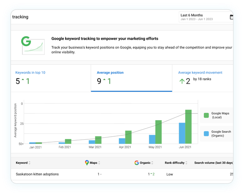Toggle the Google Maps (Local) legend swatch
This screenshot has width=244, height=195.
point(206,116)
